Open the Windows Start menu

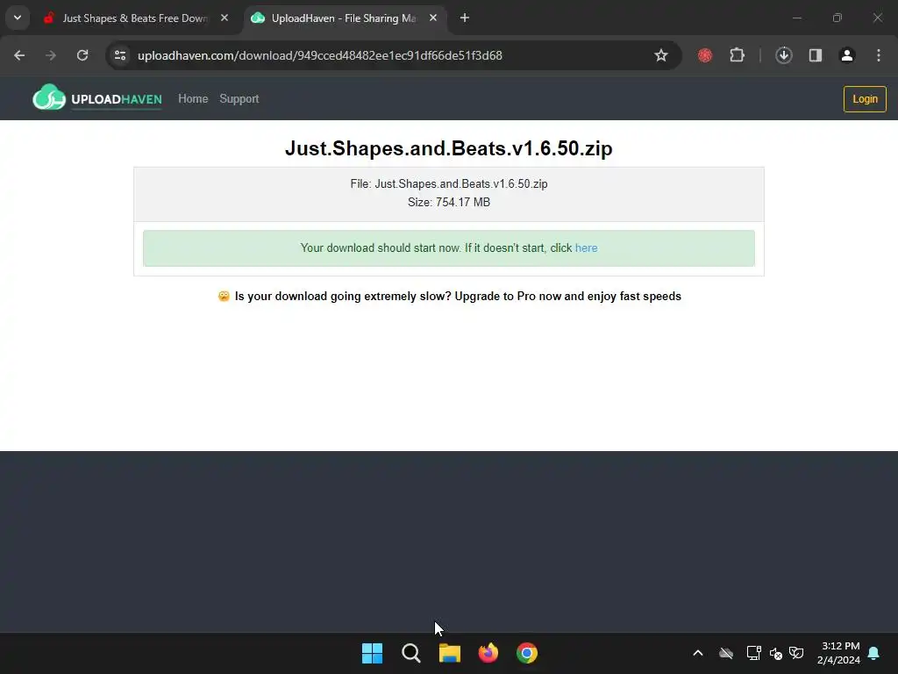click(372, 653)
